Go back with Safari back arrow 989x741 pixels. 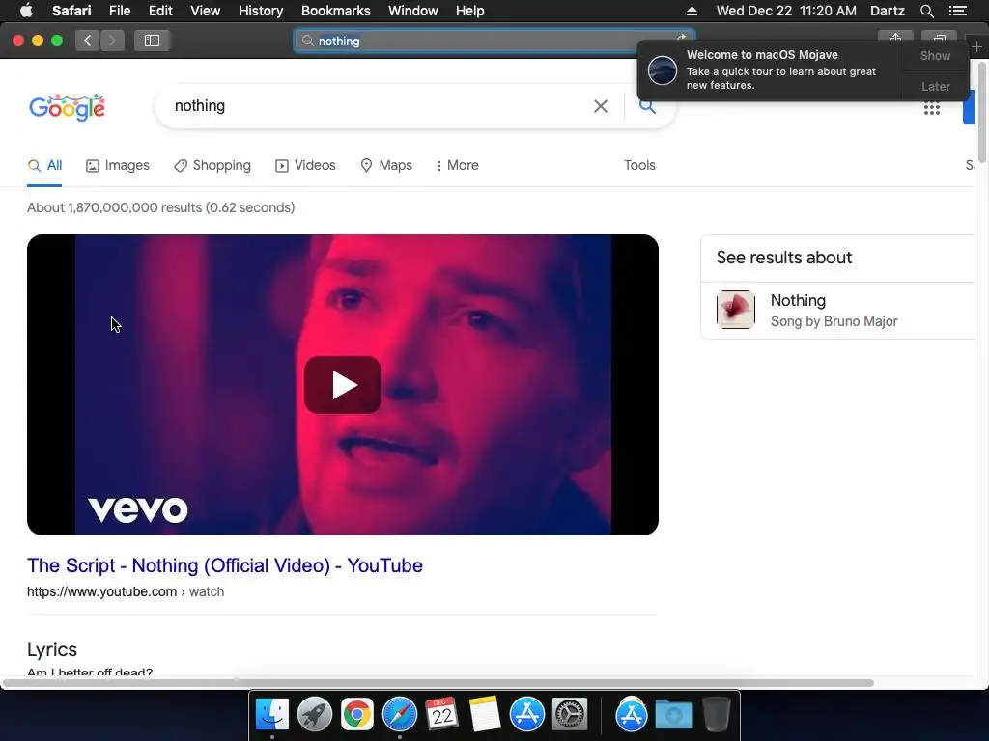tap(87, 41)
